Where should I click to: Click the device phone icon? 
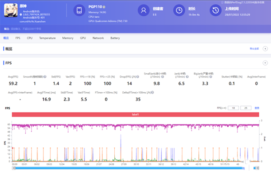tap(79, 10)
